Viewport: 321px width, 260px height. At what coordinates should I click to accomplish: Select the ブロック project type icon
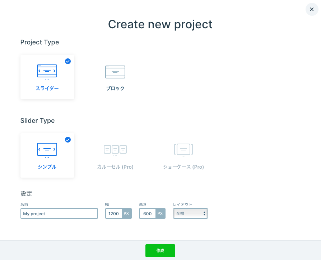(115, 72)
